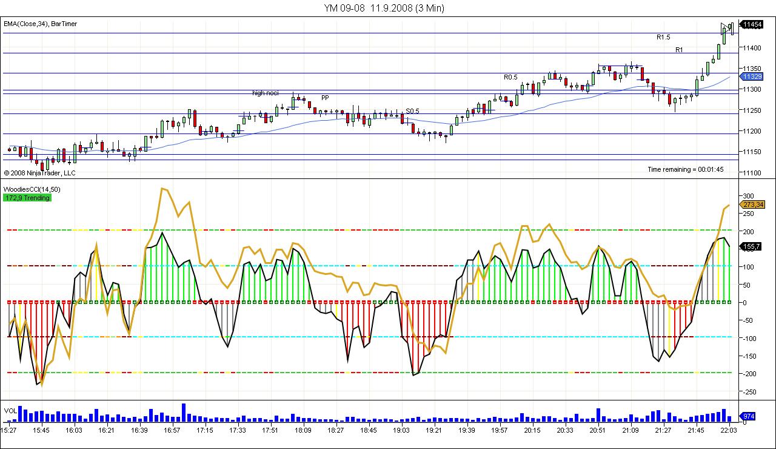Select the 16:03 time axis label
Image resolution: width=776 pixels, height=449 pixels.
[x=74, y=430]
